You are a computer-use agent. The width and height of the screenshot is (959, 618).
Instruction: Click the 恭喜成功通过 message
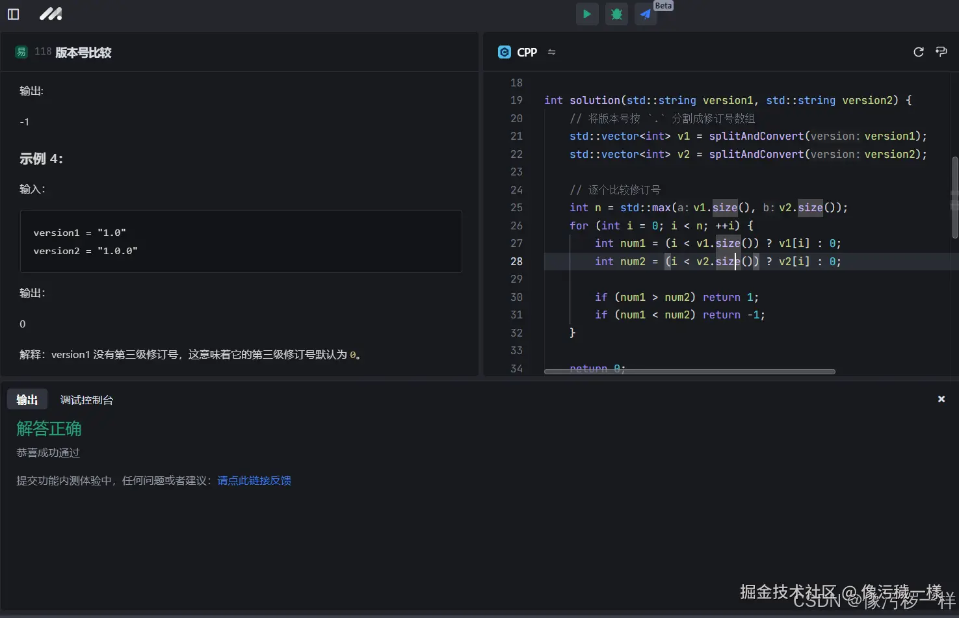point(48,452)
